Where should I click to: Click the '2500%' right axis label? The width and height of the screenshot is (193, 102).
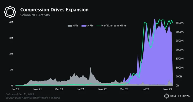pos(179,41)
